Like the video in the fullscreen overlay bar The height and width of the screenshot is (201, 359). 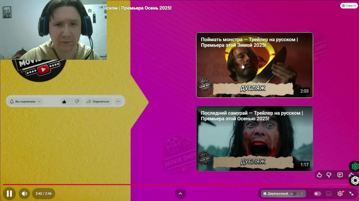tap(319, 175)
